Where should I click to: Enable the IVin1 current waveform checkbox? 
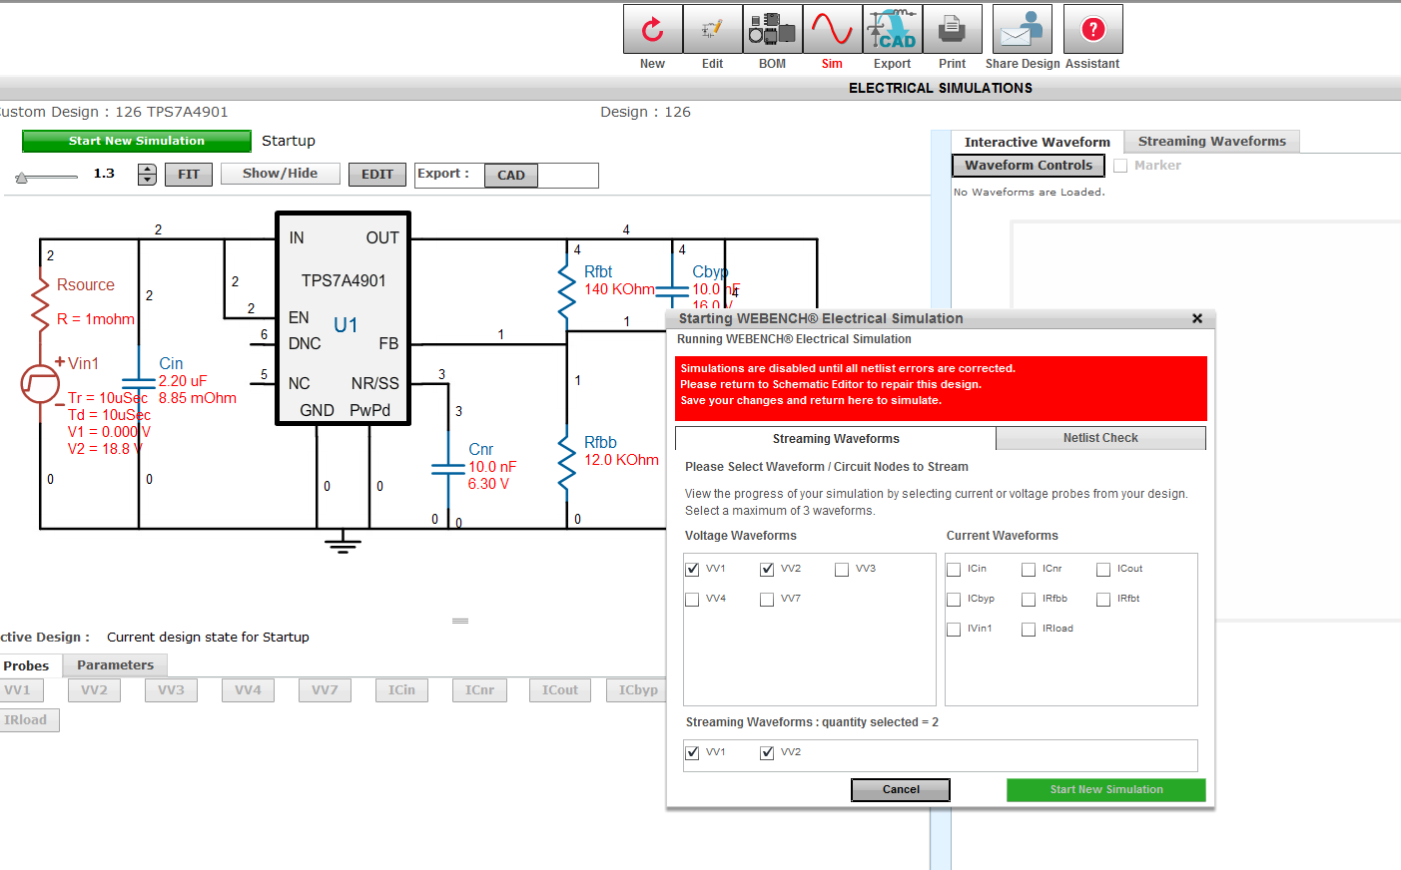[x=954, y=630]
